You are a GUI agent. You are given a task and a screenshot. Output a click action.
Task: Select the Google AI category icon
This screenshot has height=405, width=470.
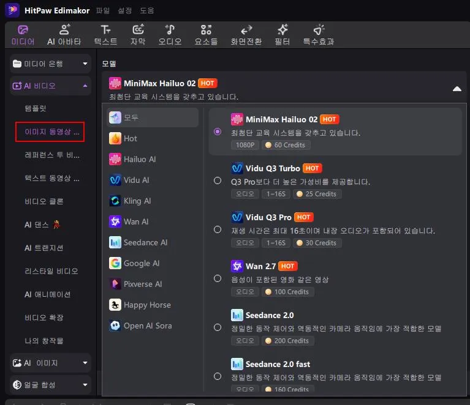[115, 263]
